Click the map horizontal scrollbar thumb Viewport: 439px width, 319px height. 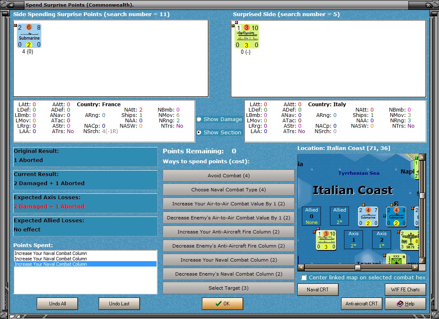pos(358,267)
